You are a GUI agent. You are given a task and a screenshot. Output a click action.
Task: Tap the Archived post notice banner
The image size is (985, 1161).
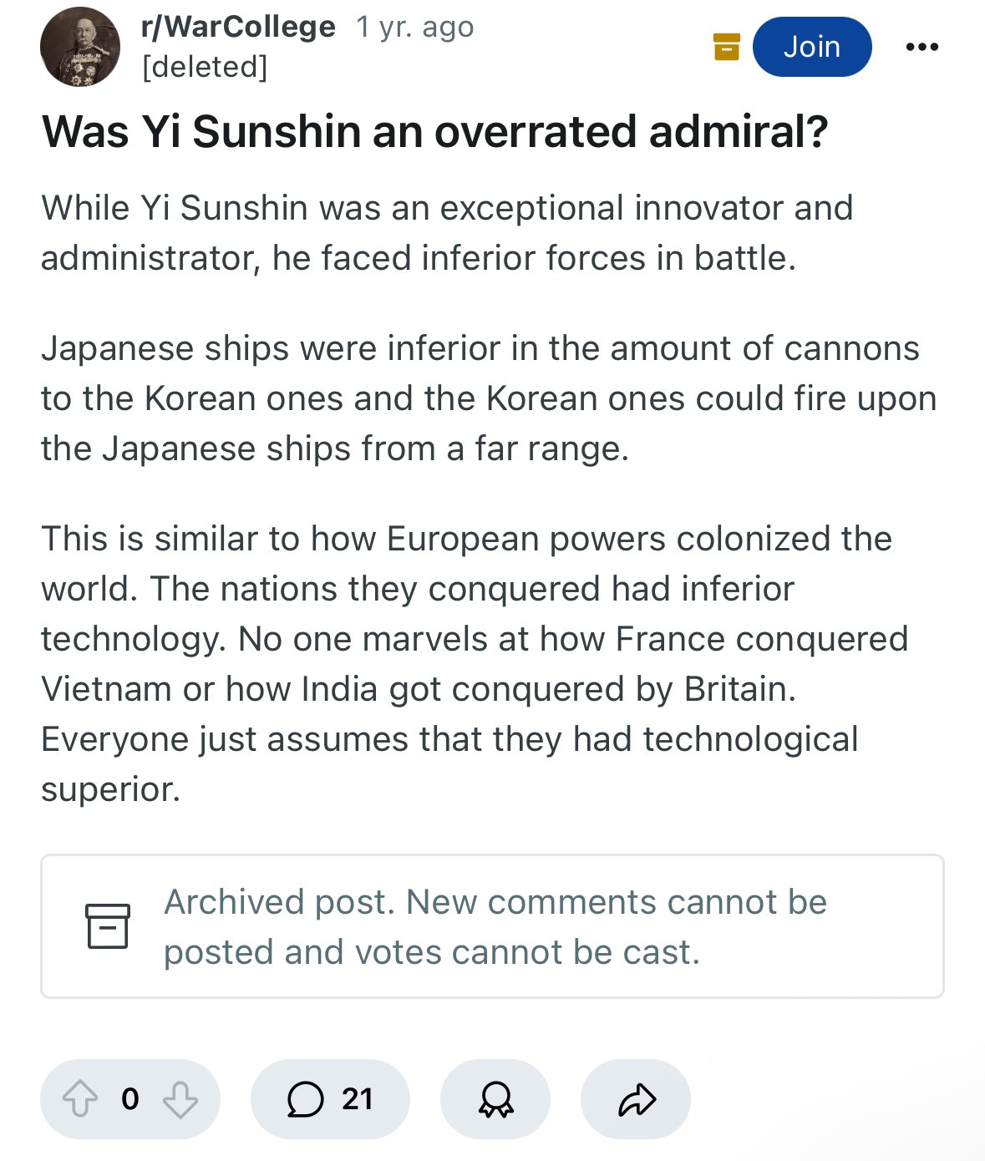pos(493,926)
